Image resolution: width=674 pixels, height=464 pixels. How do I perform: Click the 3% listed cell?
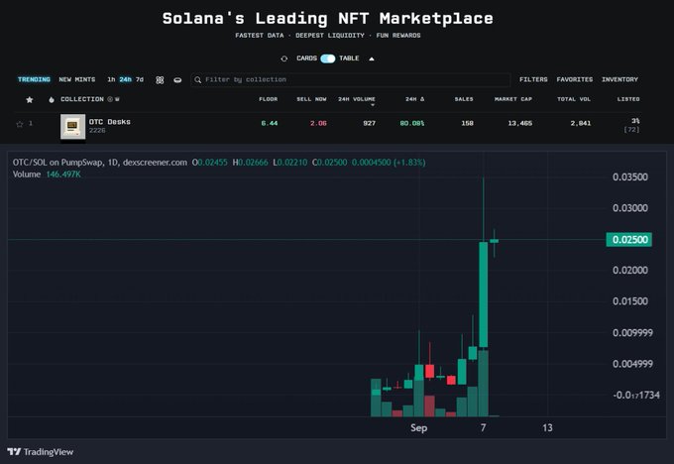635,121
